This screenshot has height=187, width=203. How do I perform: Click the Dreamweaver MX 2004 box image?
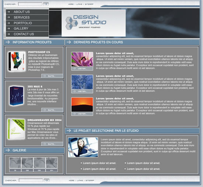16,129
